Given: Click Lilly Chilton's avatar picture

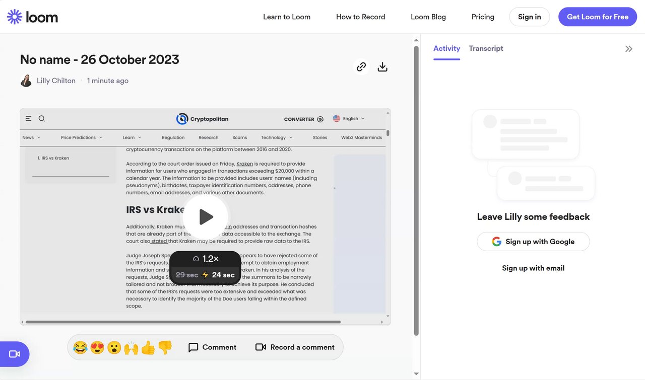Looking at the screenshot, I should [x=26, y=81].
